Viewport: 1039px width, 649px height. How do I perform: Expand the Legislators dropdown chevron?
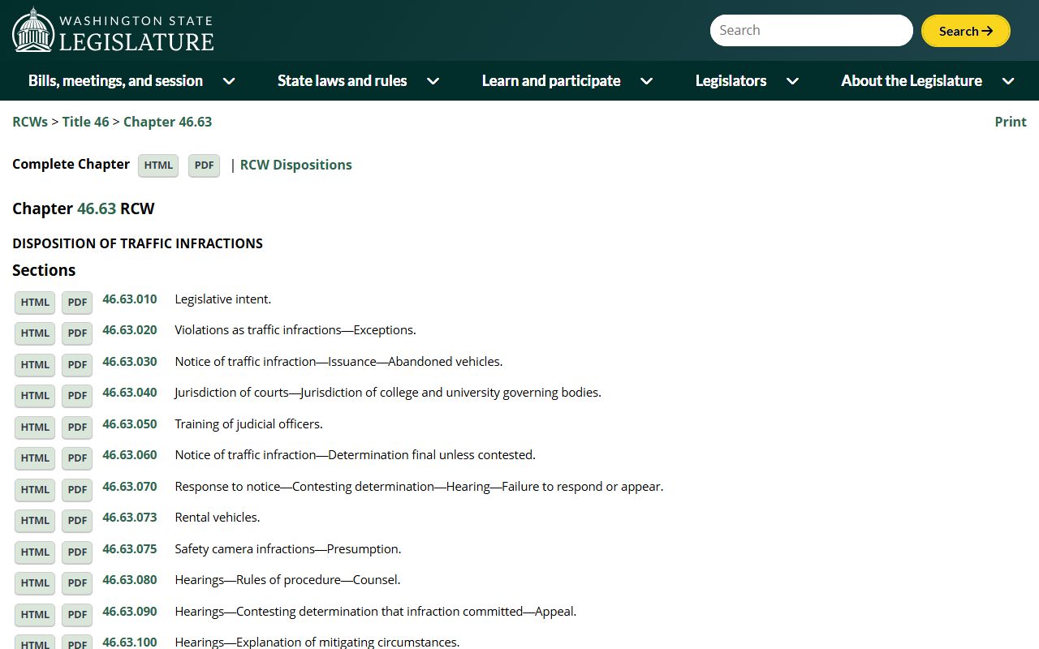coord(793,81)
